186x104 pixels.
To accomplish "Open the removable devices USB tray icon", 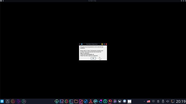I will (x=163, y=101).
